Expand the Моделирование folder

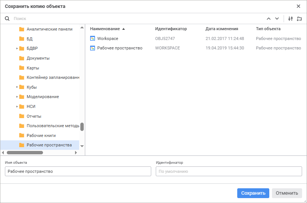tap(17, 97)
